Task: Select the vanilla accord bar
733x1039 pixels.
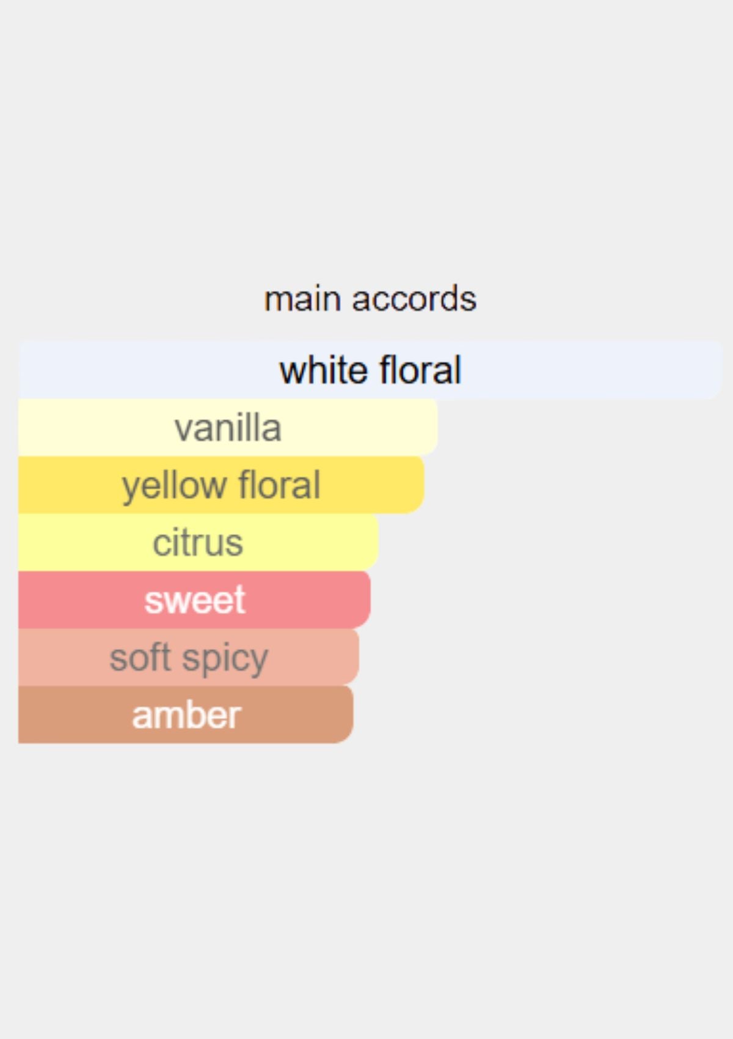Action: pyautogui.click(x=228, y=427)
